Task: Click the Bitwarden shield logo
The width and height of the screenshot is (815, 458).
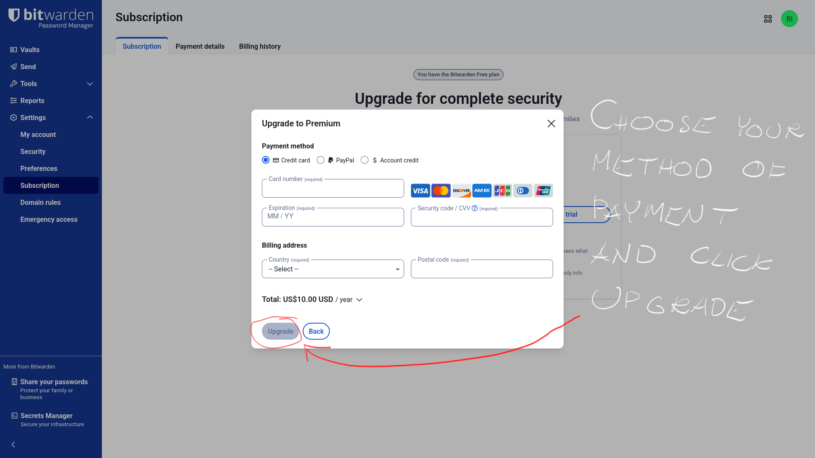Action: [14, 15]
